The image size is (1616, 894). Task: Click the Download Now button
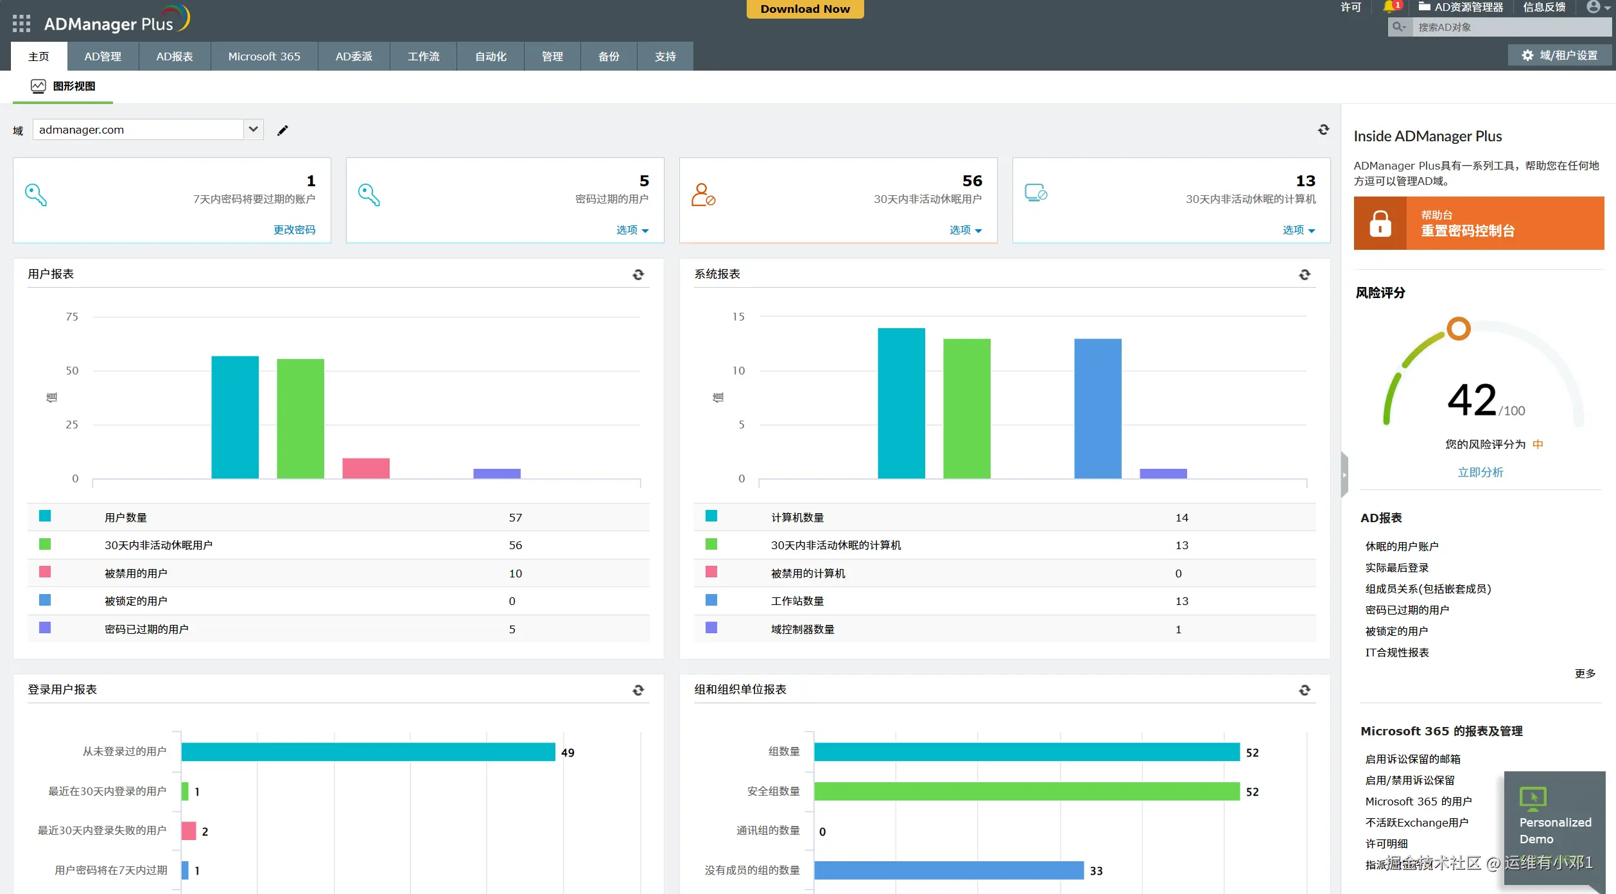(x=804, y=9)
